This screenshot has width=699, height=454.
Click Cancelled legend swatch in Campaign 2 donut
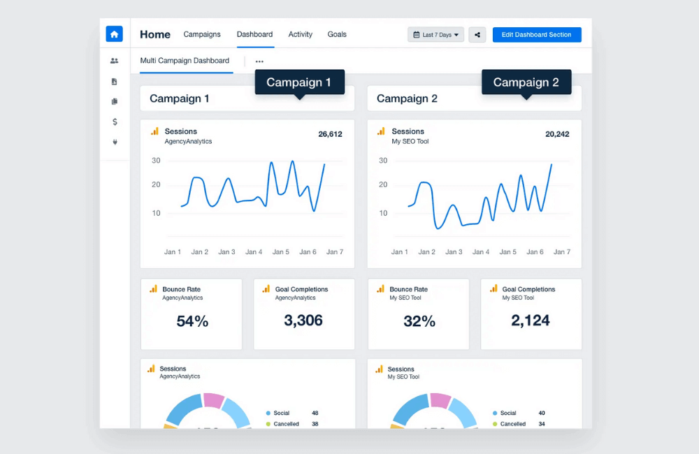(x=496, y=424)
